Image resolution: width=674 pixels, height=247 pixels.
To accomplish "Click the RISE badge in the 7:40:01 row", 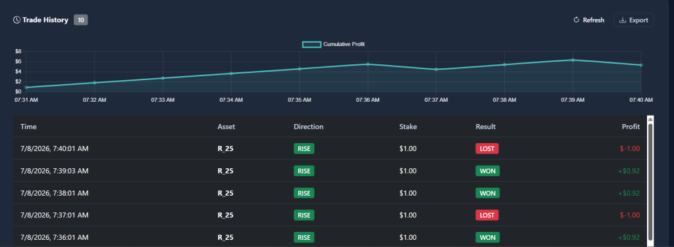I will coord(304,148).
